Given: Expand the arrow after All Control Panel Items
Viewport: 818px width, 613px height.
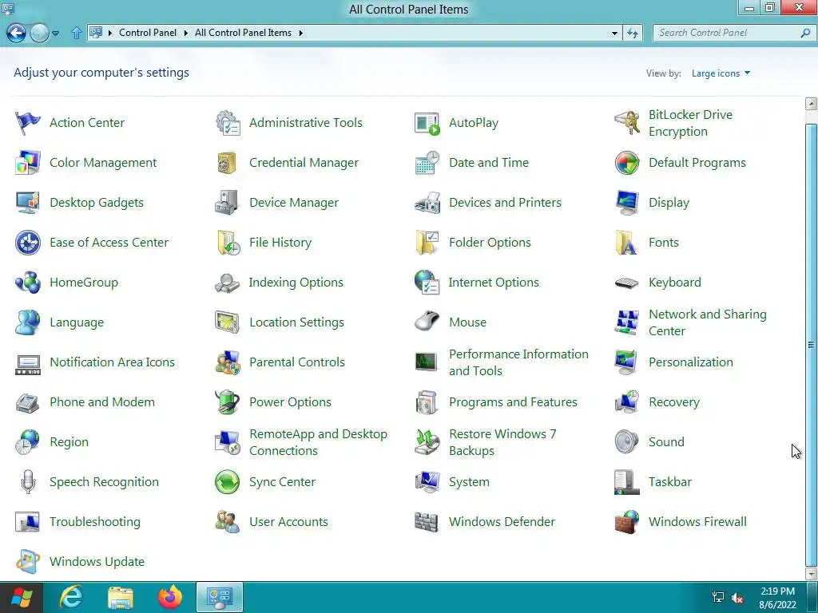Looking at the screenshot, I should tap(300, 33).
